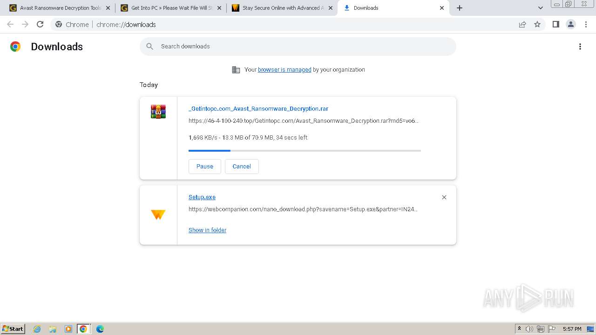Open a new tab with plus button

click(460, 8)
